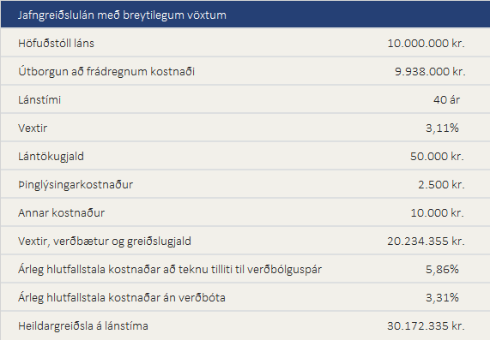Click the 30.172.335 kr. total payment
Screen dimensions: 490x340
tap(426, 326)
